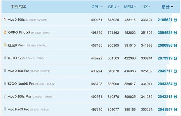
Task: Click MEM value 452002
Action: [130, 32]
